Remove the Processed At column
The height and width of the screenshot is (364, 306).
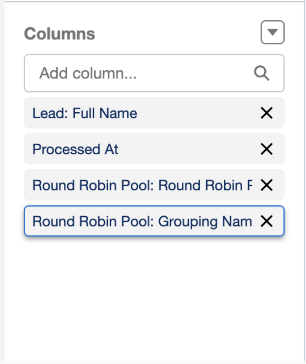266,149
